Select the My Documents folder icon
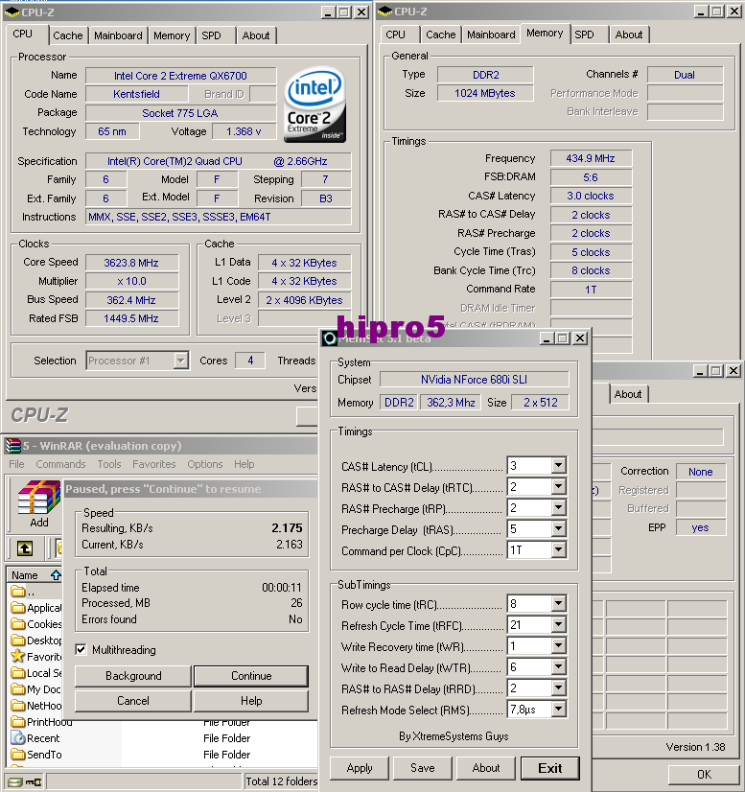Image resolution: width=745 pixels, height=792 pixels. (x=18, y=689)
